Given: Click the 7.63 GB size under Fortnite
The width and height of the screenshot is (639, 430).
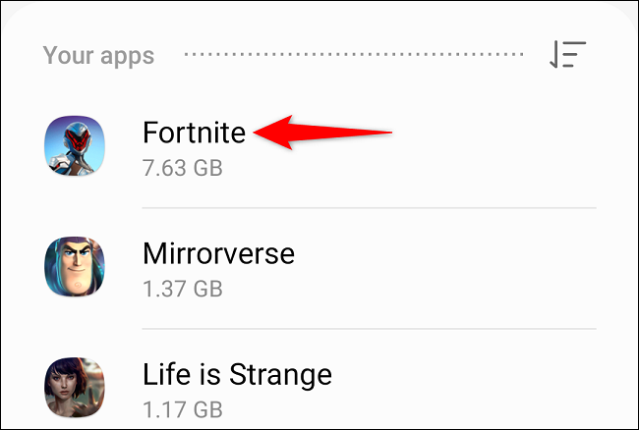Looking at the screenshot, I should [x=183, y=168].
